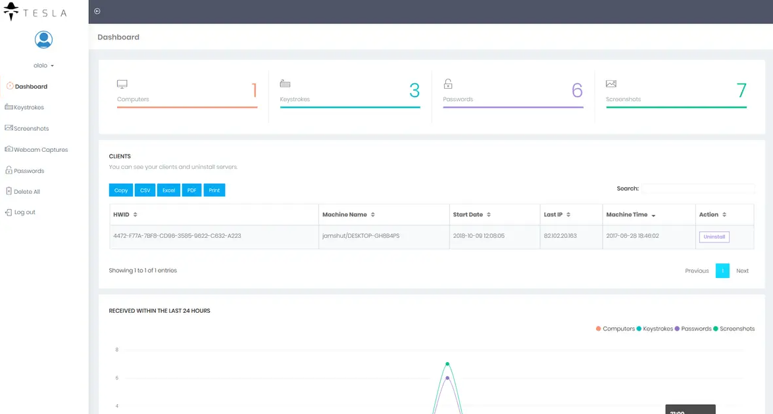Print the clients table

[x=214, y=190]
